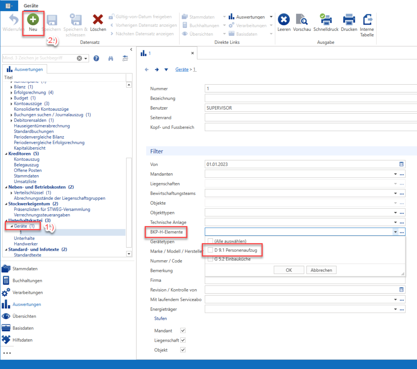417x369 pixels.
Task: Collapse Kreditoren tree group
Action: point(6,154)
